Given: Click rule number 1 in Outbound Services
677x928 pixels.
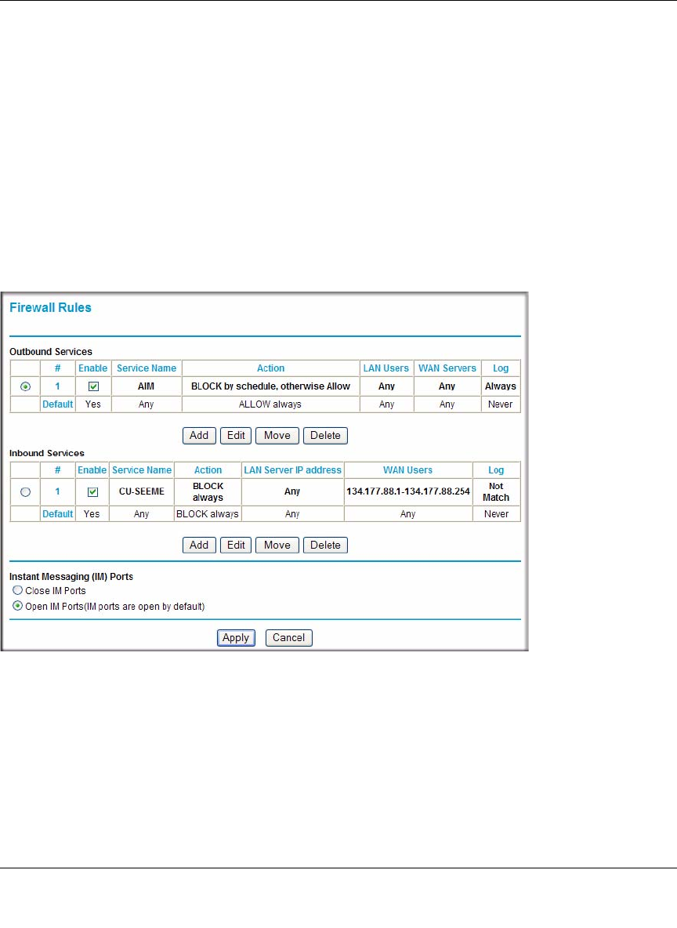Looking at the screenshot, I should tap(57, 386).
